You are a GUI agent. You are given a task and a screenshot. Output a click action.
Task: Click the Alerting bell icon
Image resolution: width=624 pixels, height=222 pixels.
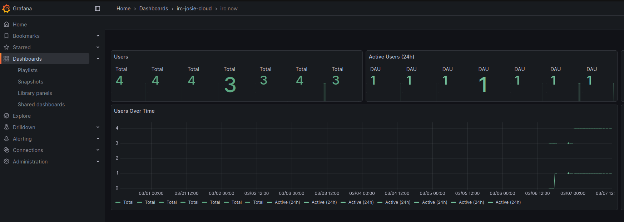coord(6,139)
